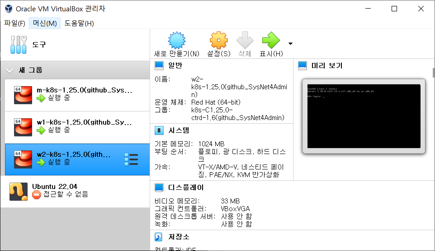Click the details pane vertical scrollbar
The image size is (435, 251).
click(433, 72)
